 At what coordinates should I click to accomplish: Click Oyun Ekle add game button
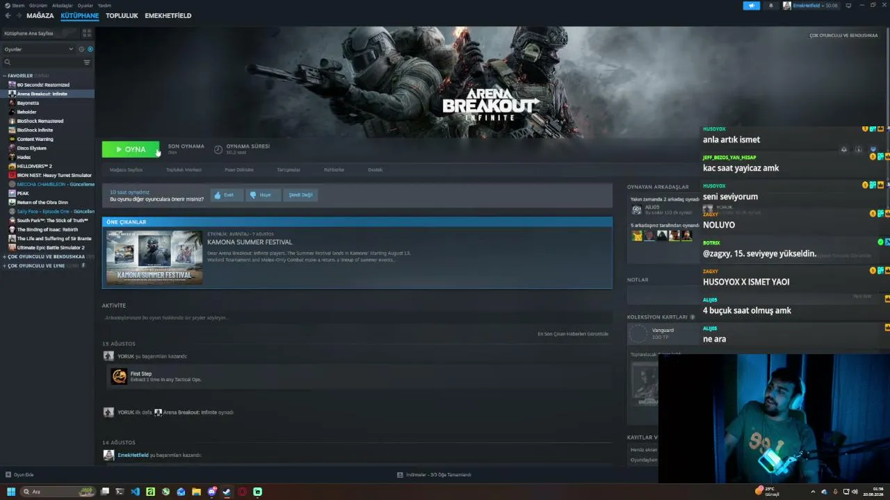coord(19,475)
